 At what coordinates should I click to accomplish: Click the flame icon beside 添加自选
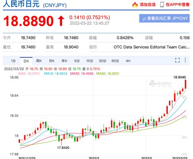pos(135,4)
